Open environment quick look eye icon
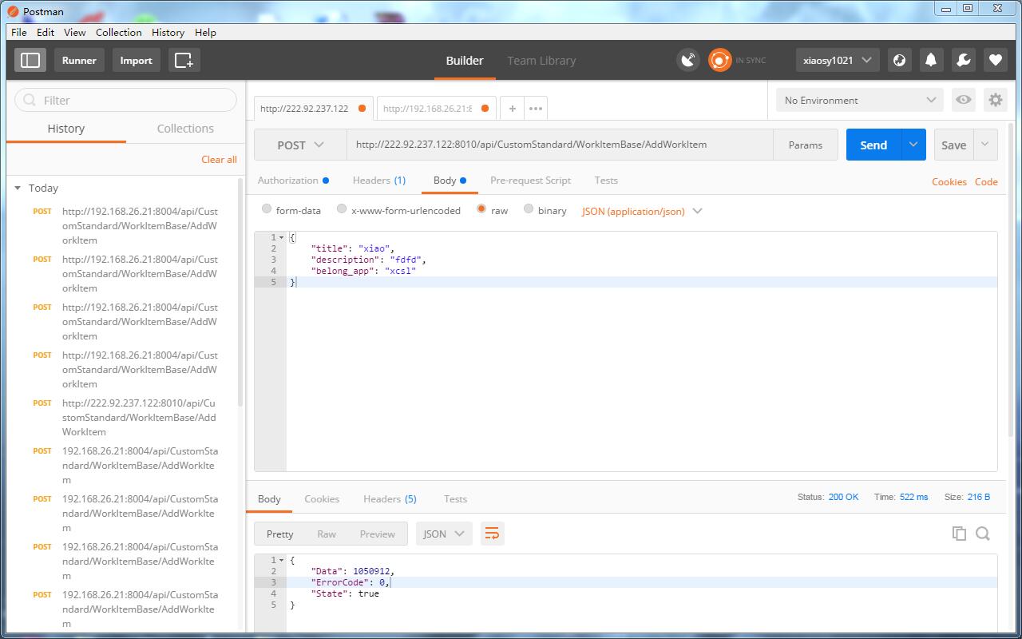Screen dimensions: 1022x639 tap(964, 100)
